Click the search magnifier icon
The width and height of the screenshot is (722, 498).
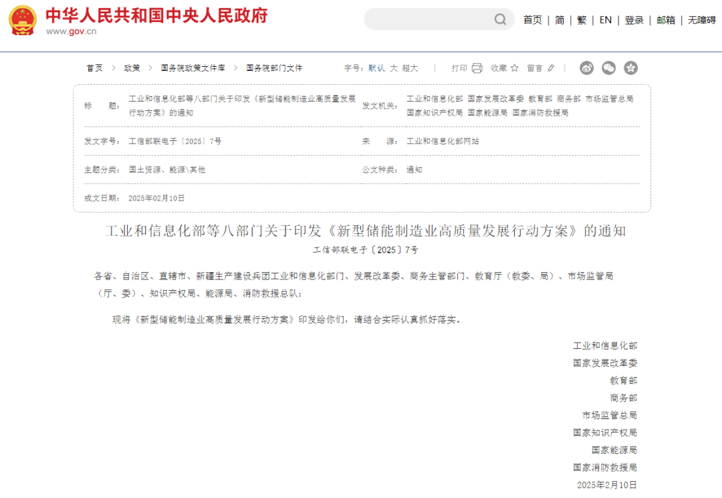499,19
